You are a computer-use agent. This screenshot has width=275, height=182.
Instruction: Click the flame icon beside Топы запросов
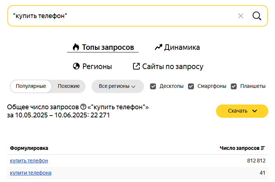(x=76, y=47)
